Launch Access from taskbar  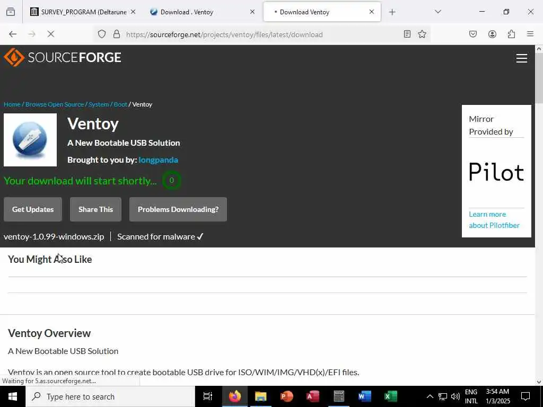[313, 396]
